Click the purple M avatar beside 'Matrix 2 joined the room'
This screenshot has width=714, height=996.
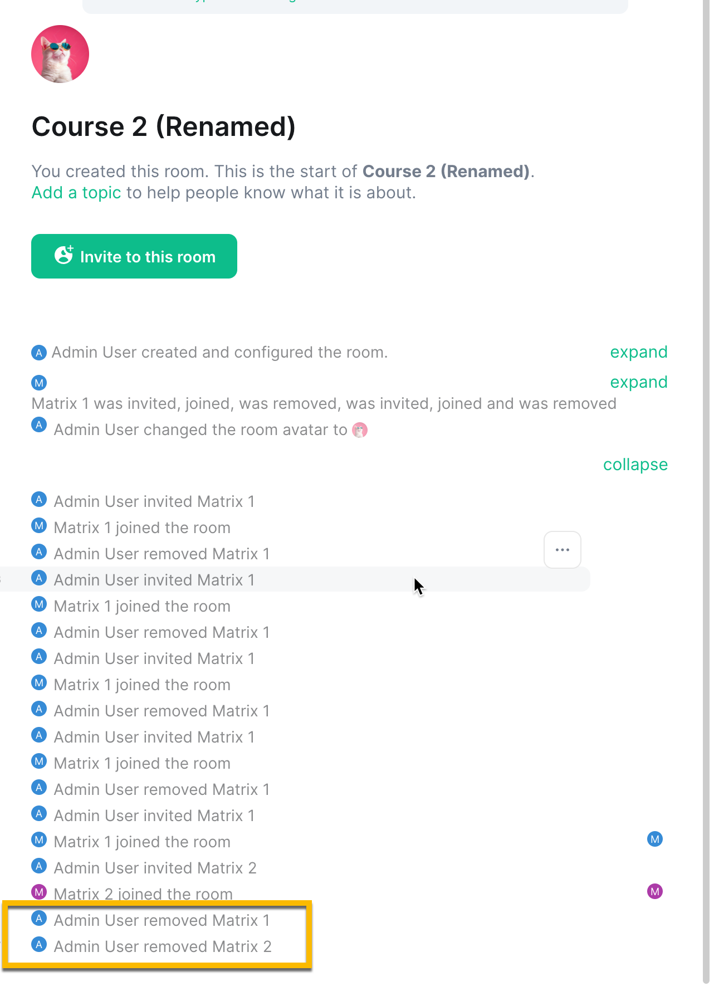39,892
